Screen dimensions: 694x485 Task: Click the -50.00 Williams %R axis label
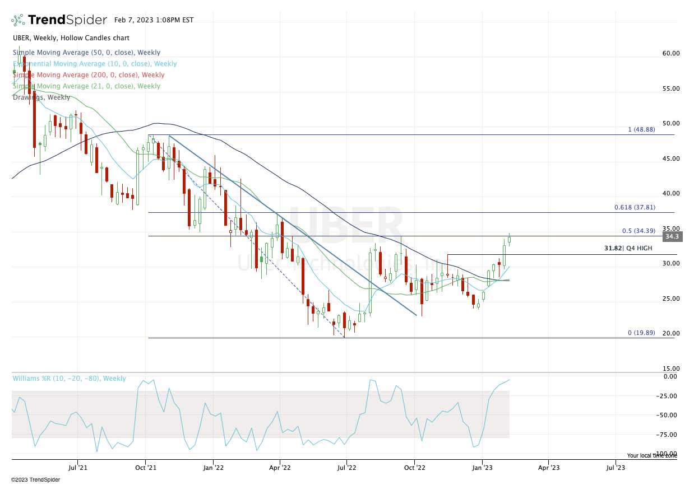coord(668,415)
